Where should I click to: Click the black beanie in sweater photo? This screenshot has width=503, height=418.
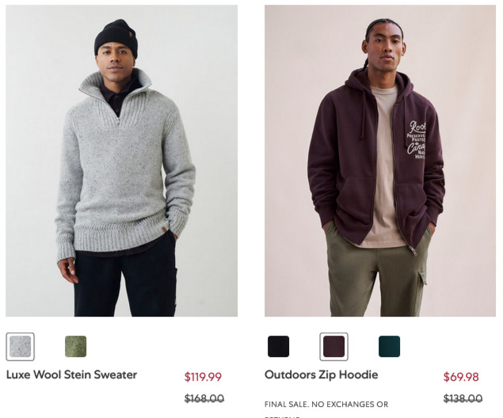(x=116, y=37)
